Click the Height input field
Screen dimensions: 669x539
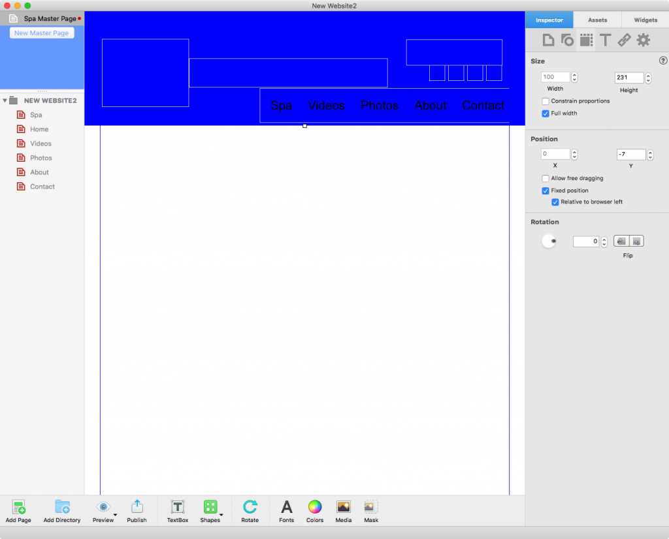click(628, 77)
